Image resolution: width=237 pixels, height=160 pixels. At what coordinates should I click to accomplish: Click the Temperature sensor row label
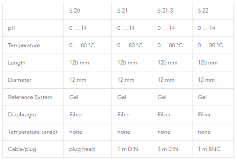pyautogui.click(x=33, y=132)
